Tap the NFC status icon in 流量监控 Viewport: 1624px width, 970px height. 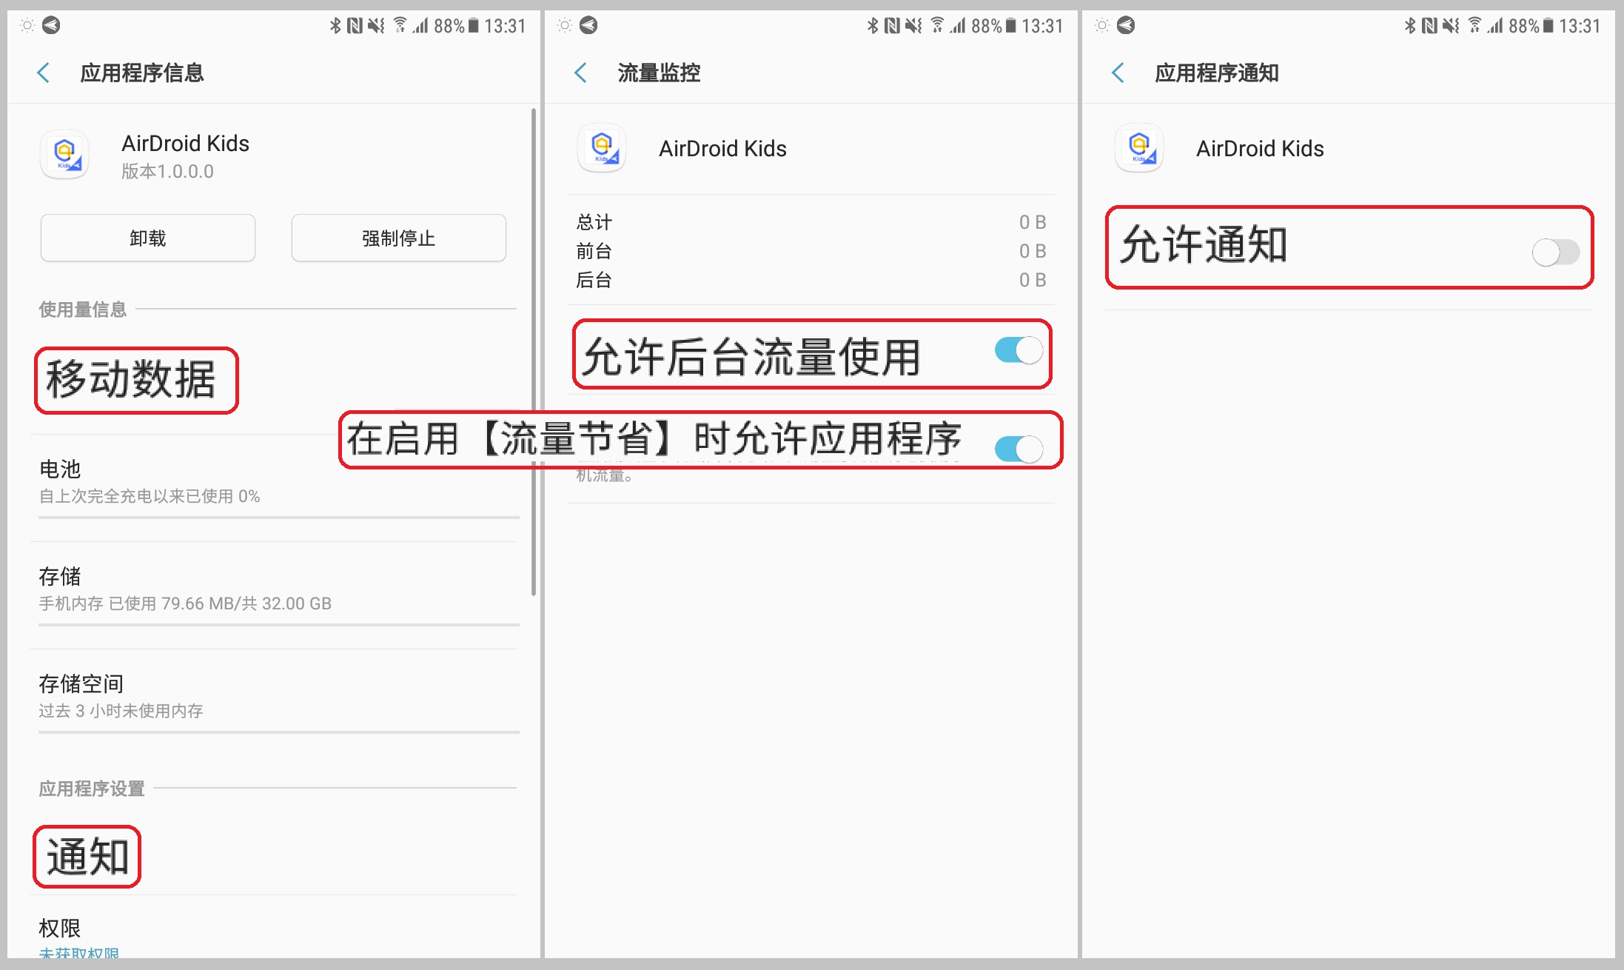pos(893,26)
